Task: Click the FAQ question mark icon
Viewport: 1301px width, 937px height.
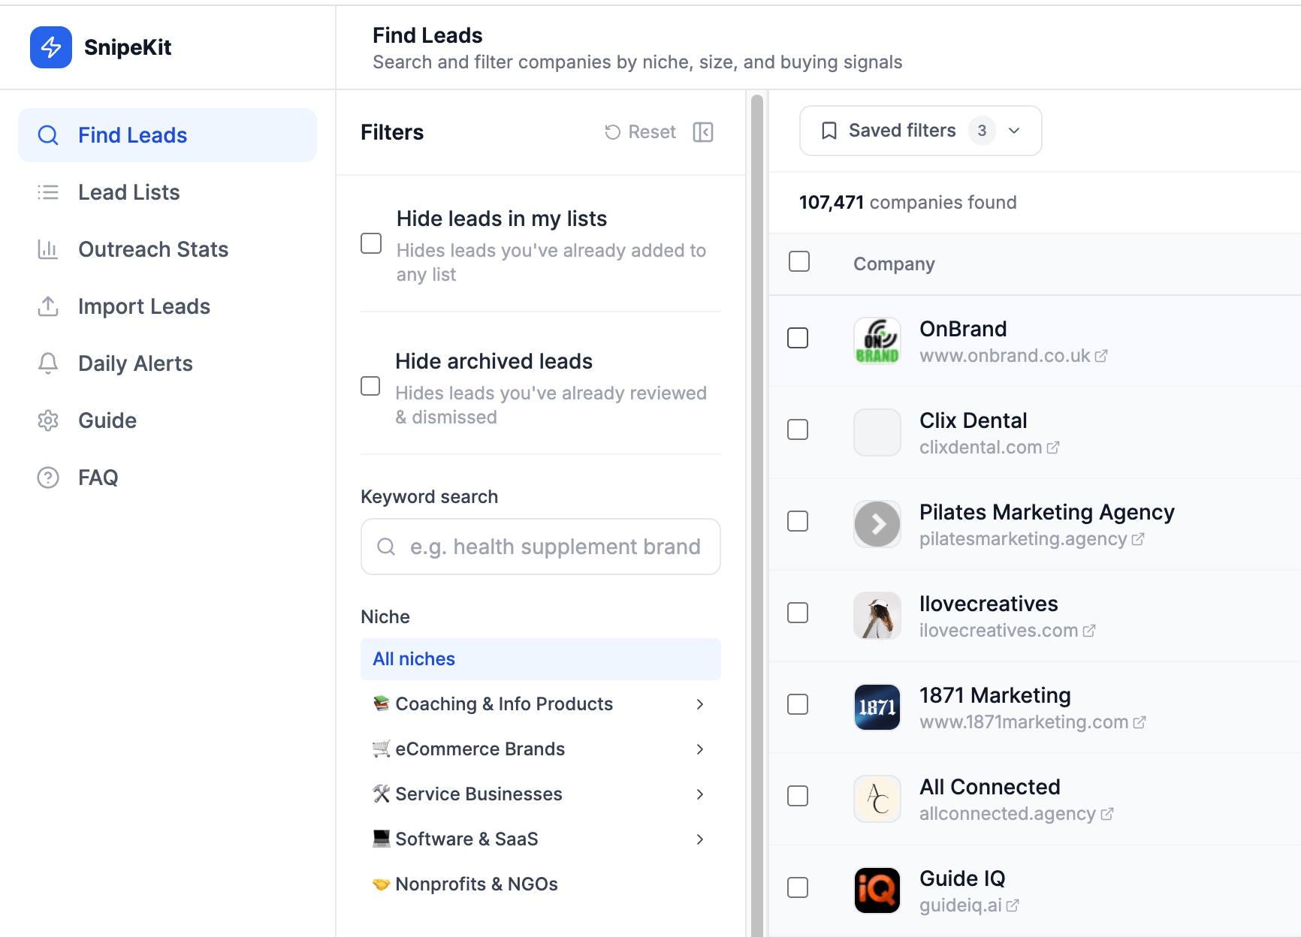Action: click(x=48, y=478)
